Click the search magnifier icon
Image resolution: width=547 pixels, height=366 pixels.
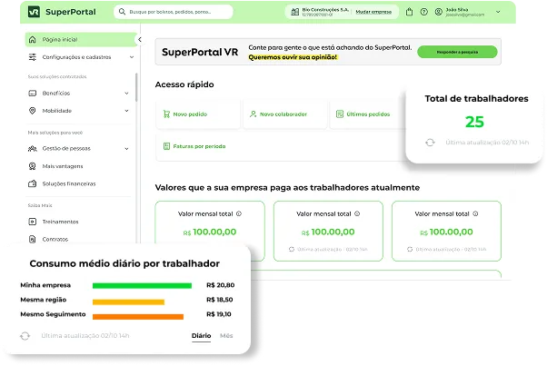(x=122, y=12)
